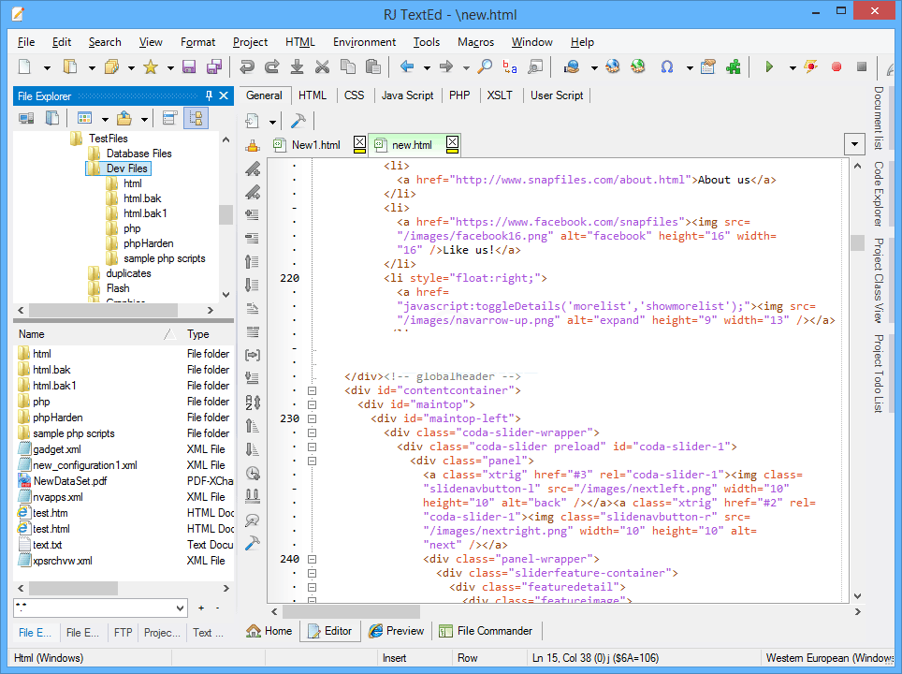
Task: Click the green puzzle piece icon
Action: (735, 67)
